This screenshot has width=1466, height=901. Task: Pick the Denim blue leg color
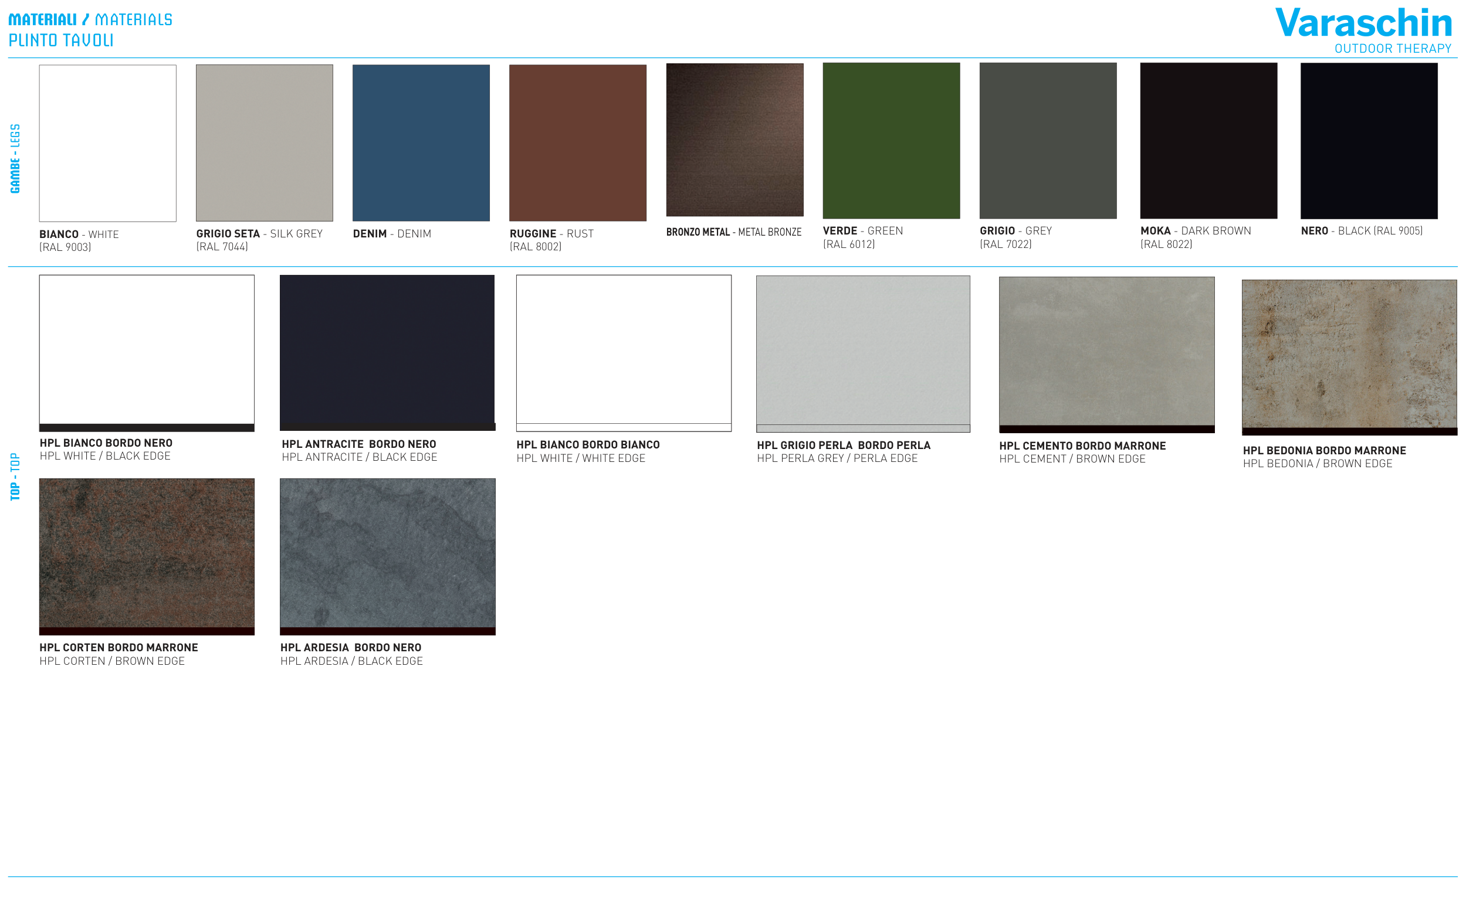click(x=421, y=143)
